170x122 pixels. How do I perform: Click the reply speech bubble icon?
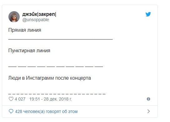pyautogui.click(x=11, y=111)
